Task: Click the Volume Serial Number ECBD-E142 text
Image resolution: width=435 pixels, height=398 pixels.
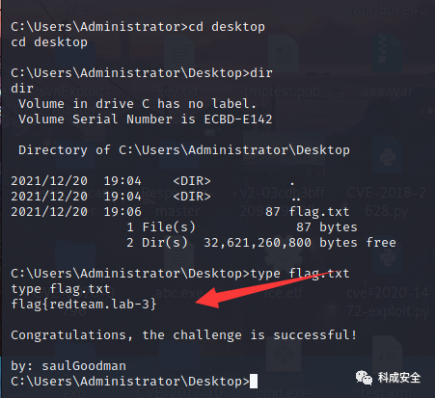Action: click(146, 119)
